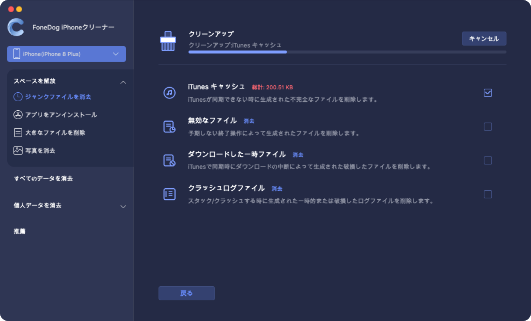Viewport: 531px width, 321px height.
Task: Click the app store icon beside アプリをアンインストール
Action: click(x=18, y=115)
